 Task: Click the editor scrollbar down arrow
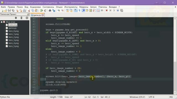pyautogui.click(x=175, y=93)
